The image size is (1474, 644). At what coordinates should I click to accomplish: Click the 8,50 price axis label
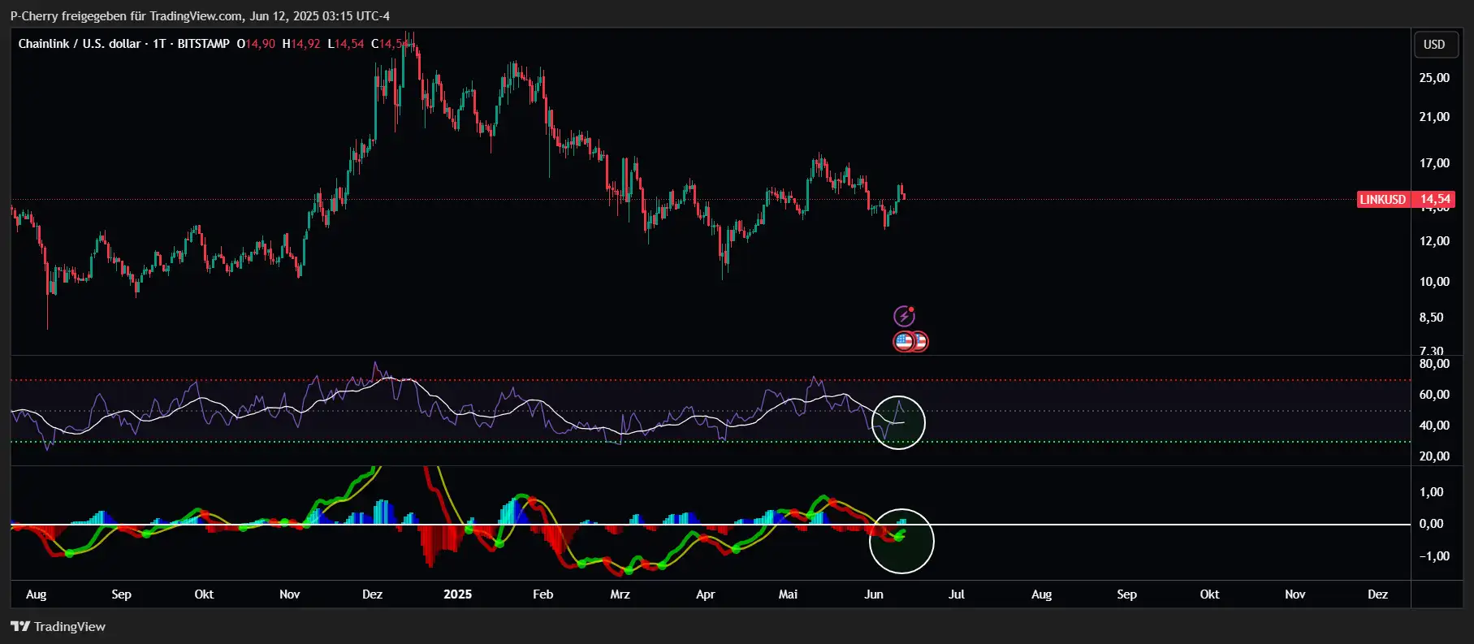tap(1431, 318)
